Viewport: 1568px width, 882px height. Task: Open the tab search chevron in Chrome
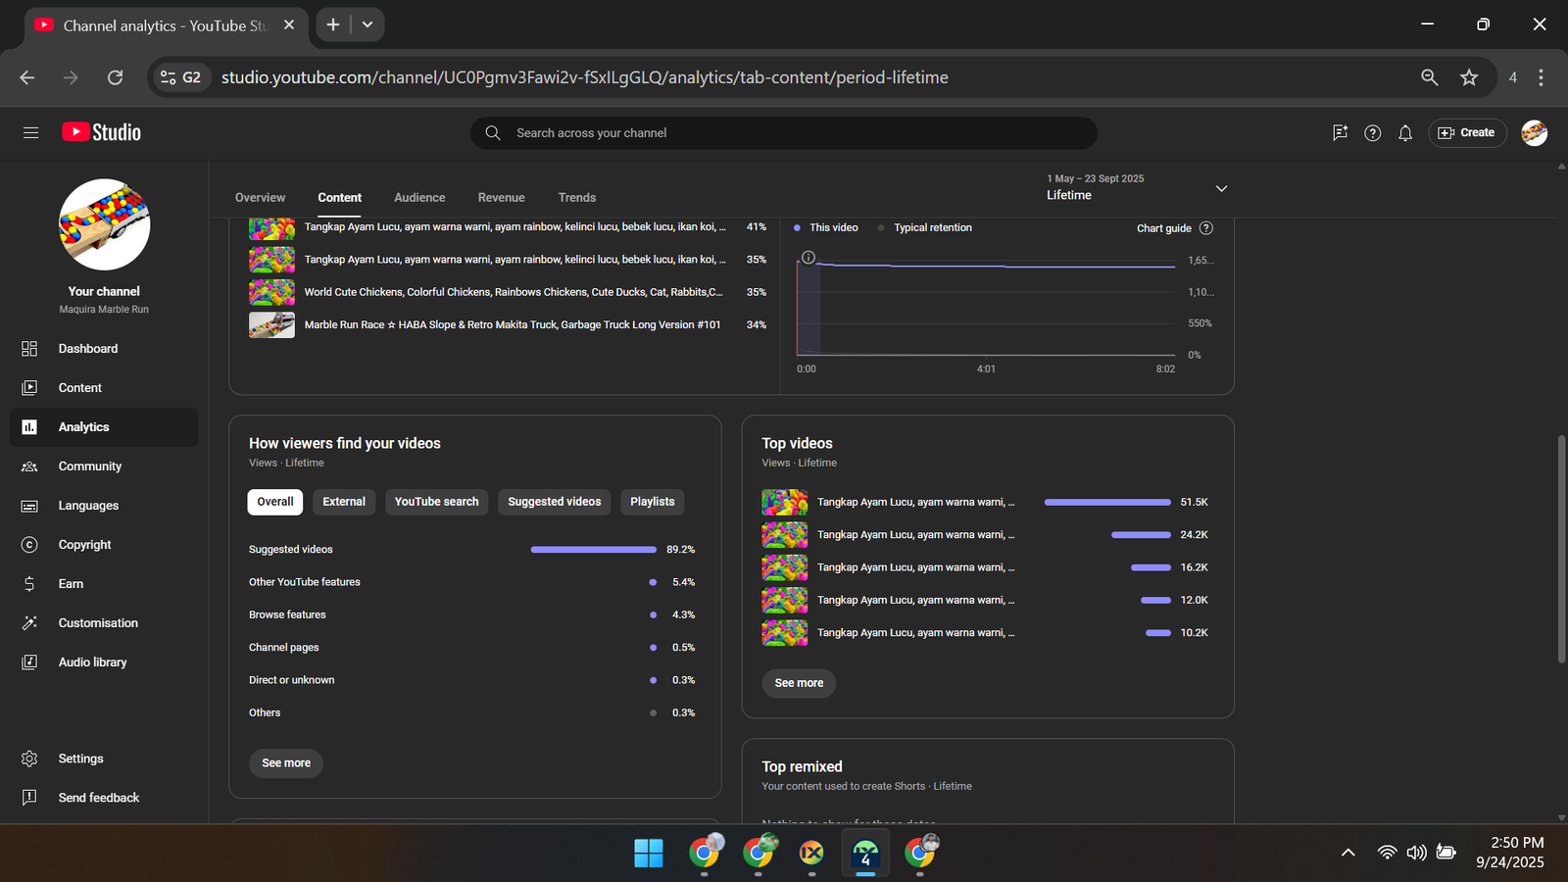(367, 24)
